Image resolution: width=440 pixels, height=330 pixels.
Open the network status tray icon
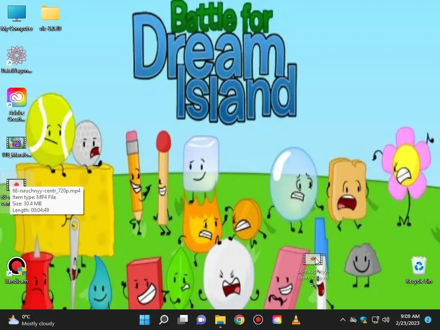pyautogui.click(x=375, y=320)
